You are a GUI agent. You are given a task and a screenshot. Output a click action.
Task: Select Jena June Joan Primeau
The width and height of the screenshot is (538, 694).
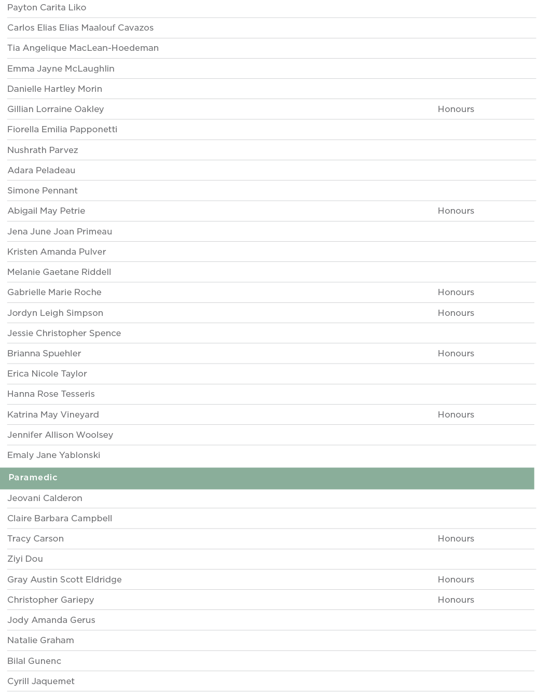(60, 231)
